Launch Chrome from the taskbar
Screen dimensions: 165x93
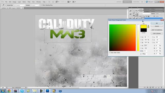pyautogui.click(x=9, y=91)
